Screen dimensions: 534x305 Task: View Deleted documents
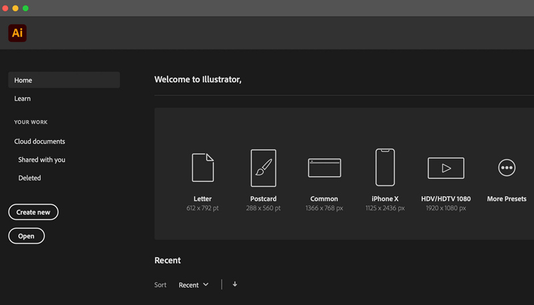[29, 178]
